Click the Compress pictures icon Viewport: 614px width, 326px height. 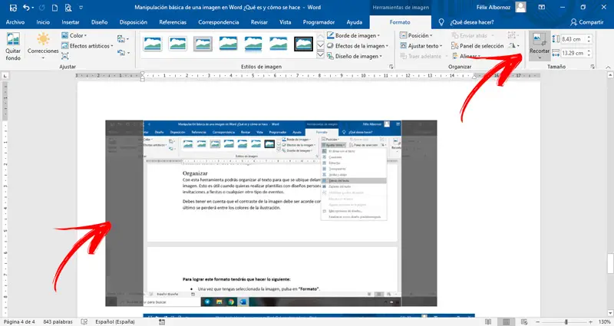(x=65, y=56)
